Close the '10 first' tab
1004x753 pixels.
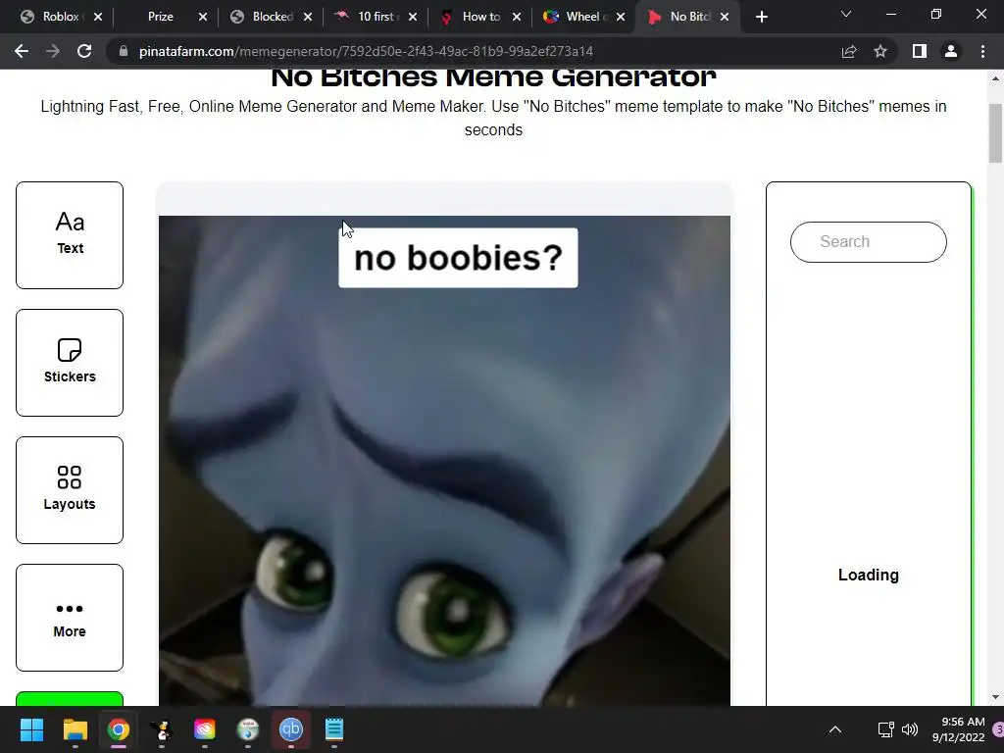click(413, 17)
